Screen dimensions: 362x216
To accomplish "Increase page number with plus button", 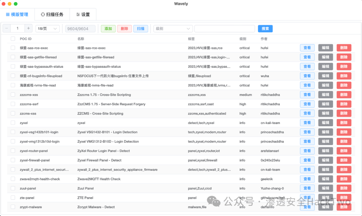I will 28,28.
